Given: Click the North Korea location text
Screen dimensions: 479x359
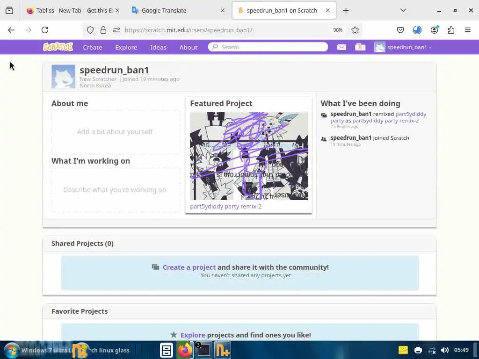Looking at the screenshot, I should tap(95, 86).
